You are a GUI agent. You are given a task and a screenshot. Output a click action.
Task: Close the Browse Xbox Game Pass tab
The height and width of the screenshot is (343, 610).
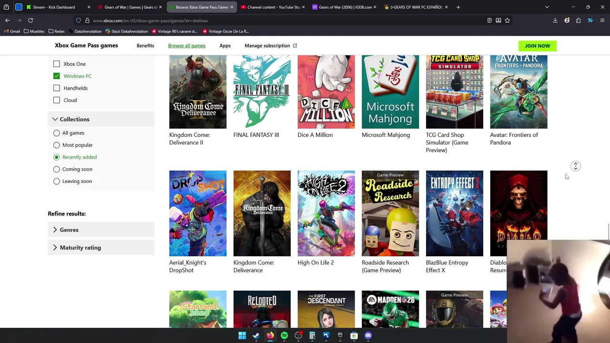coord(232,7)
